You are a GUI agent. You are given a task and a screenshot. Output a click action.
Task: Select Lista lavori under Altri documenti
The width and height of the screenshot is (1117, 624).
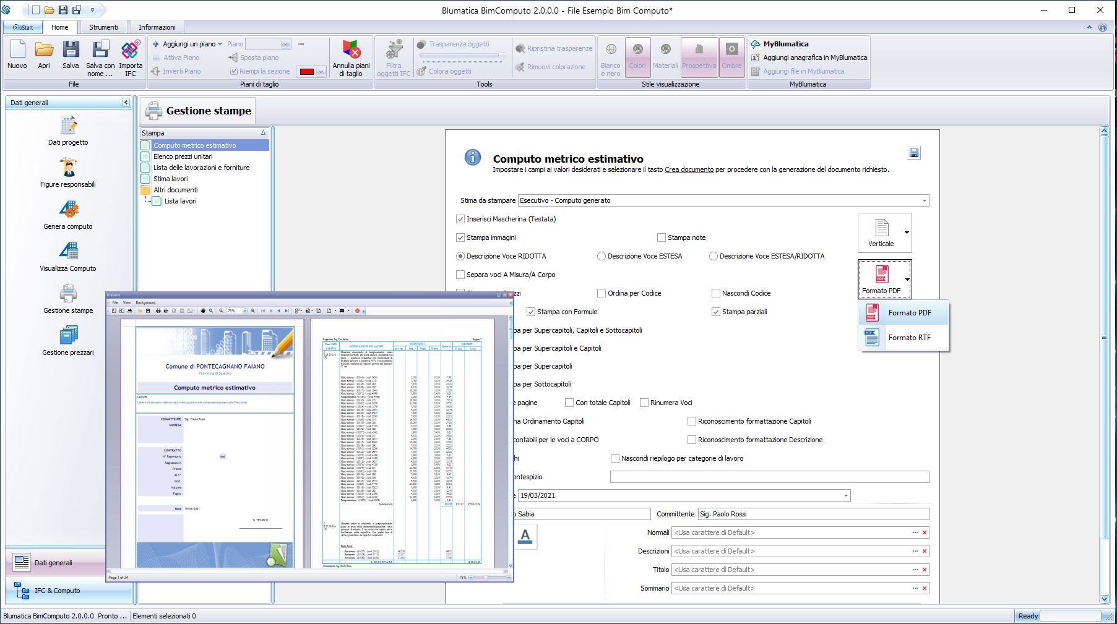tap(180, 201)
